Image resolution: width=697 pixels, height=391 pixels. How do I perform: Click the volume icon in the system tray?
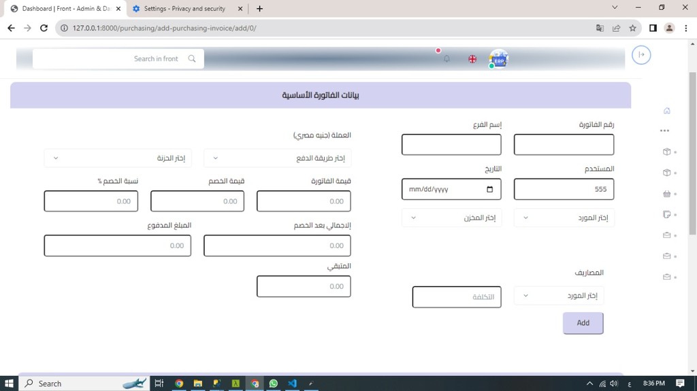614,383
